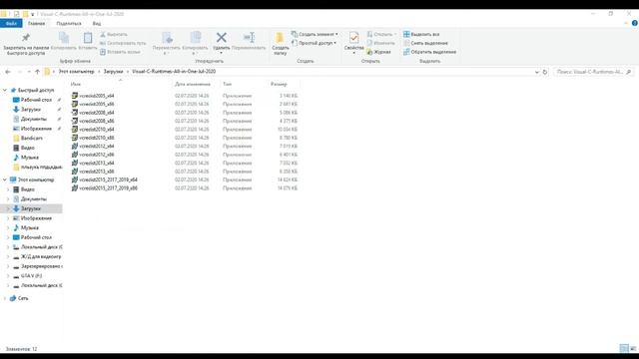The image size is (639, 359).
Task: Refresh the folder view with the refresh icon
Action: click(545, 72)
